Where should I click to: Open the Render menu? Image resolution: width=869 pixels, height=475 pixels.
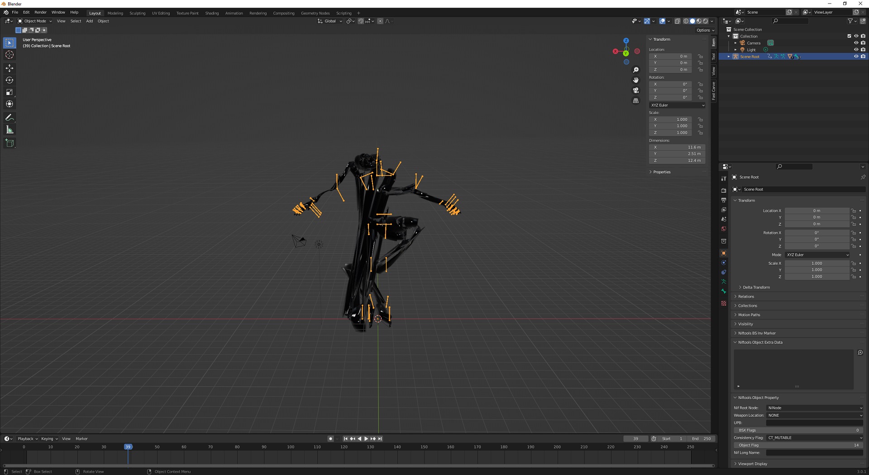(x=40, y=12)
